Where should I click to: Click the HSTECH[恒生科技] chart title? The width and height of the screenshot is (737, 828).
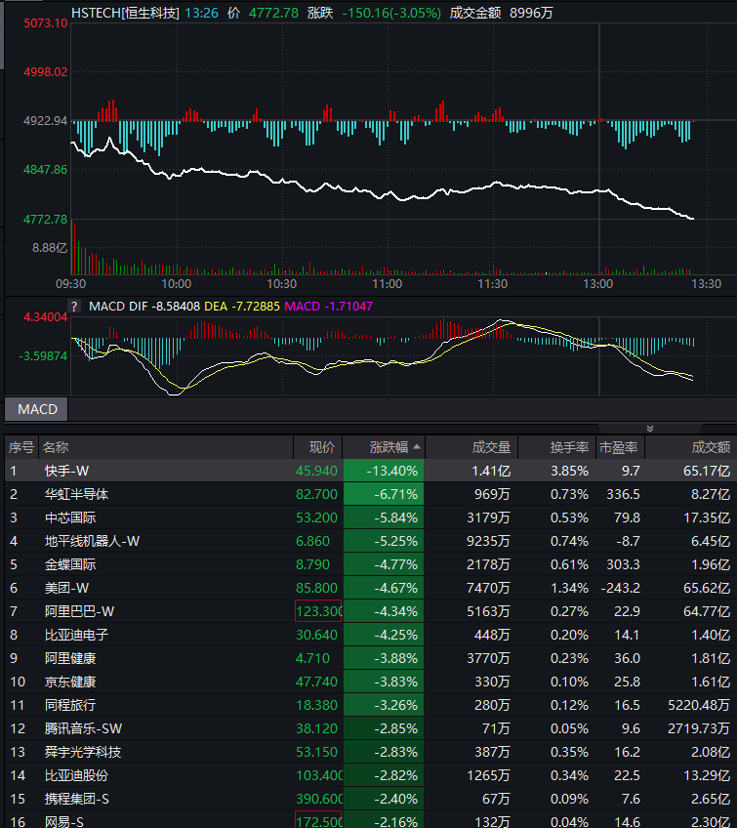[125, 13]
